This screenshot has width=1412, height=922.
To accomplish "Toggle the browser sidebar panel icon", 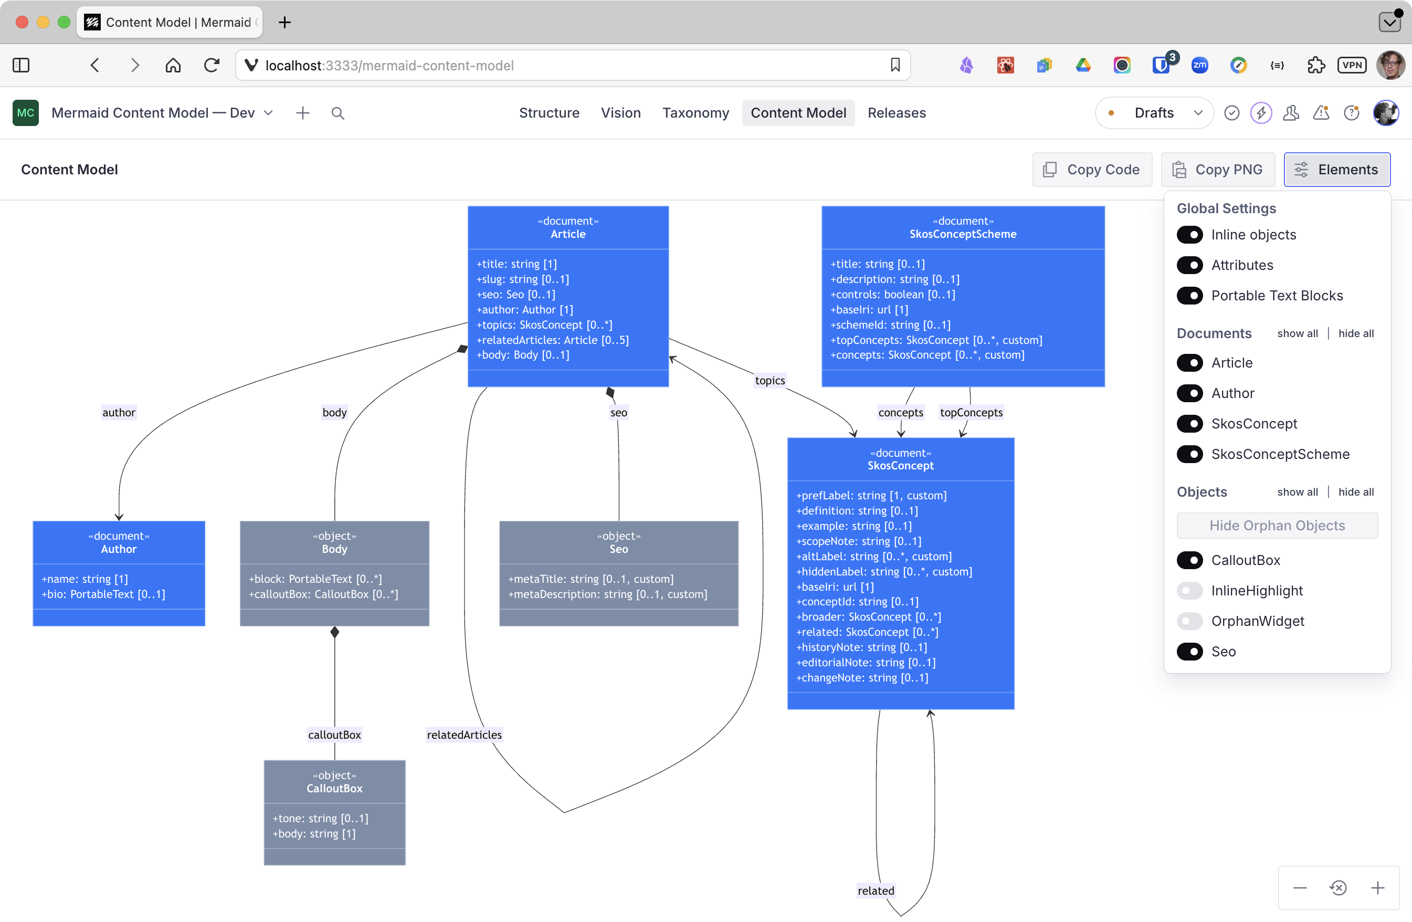I will pyautogui.click(x=21, y=65).
